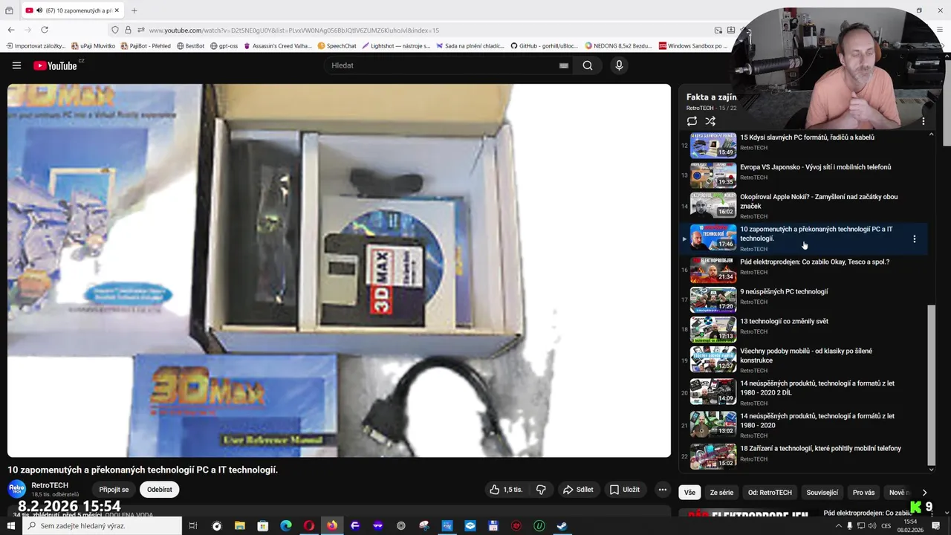Open the uPaji Mluvitko bookmark

click(93, 46)
